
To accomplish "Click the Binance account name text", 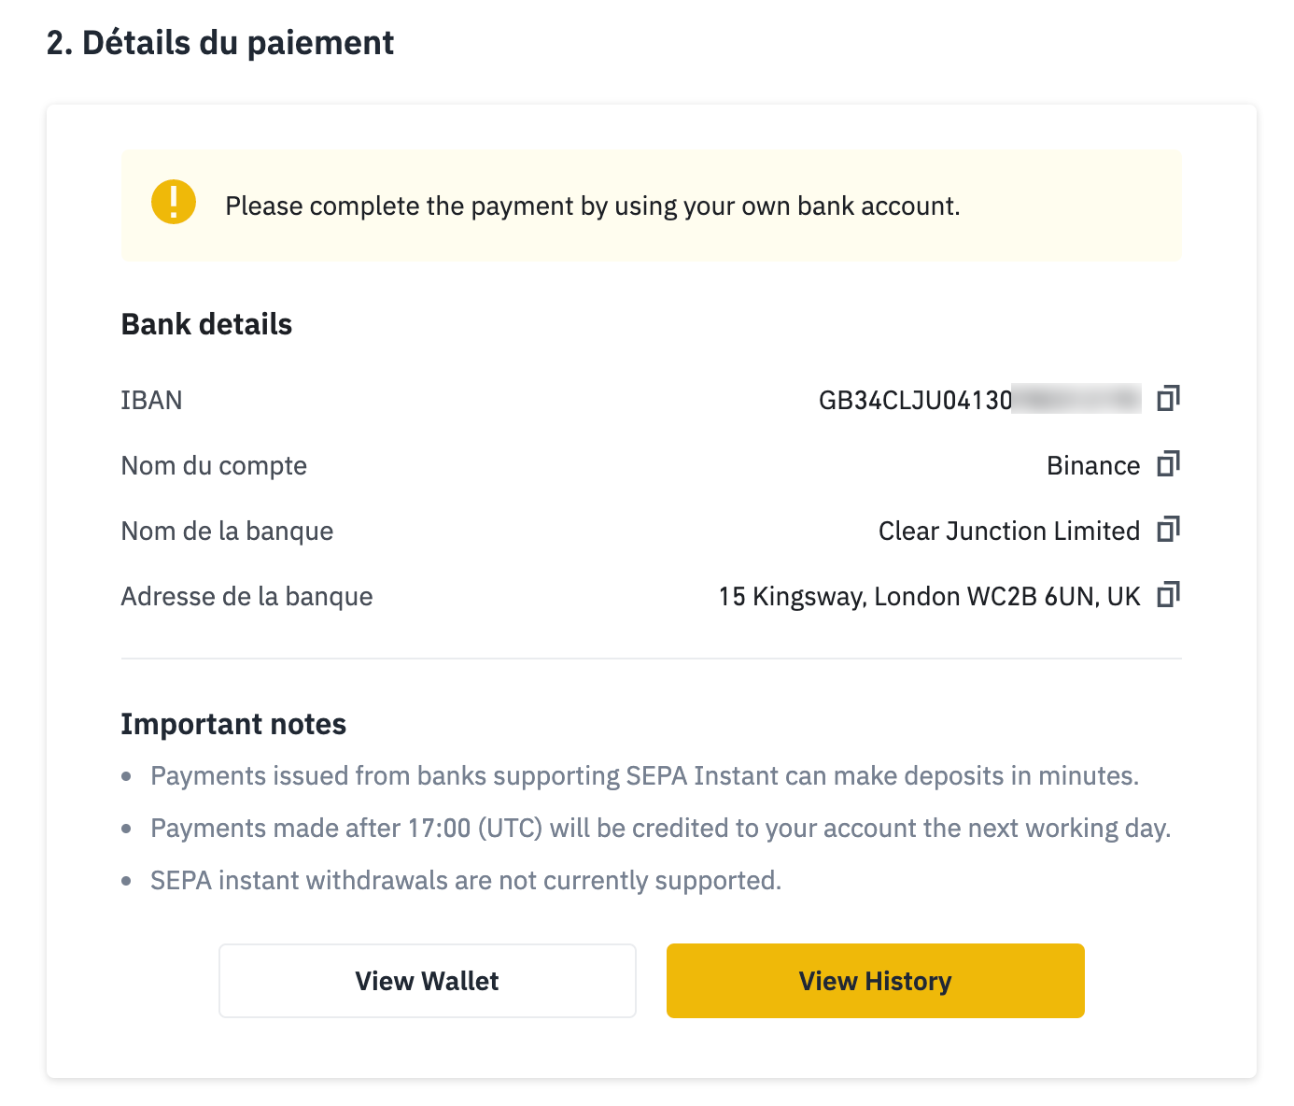I will coord(1093,465).
